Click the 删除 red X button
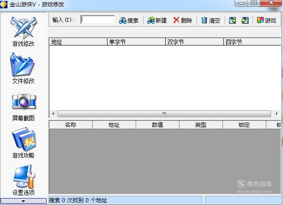Viewport: 283px width, 205px height. 182,20
